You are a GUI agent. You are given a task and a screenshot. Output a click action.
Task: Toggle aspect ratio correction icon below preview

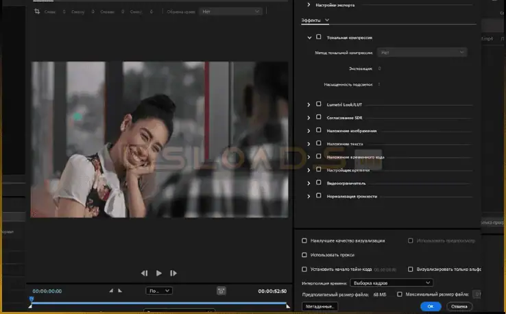coord(221,291)
